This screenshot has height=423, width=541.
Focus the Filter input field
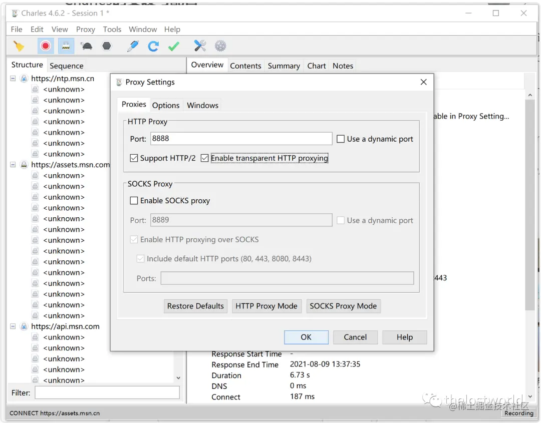coord(107,392)
